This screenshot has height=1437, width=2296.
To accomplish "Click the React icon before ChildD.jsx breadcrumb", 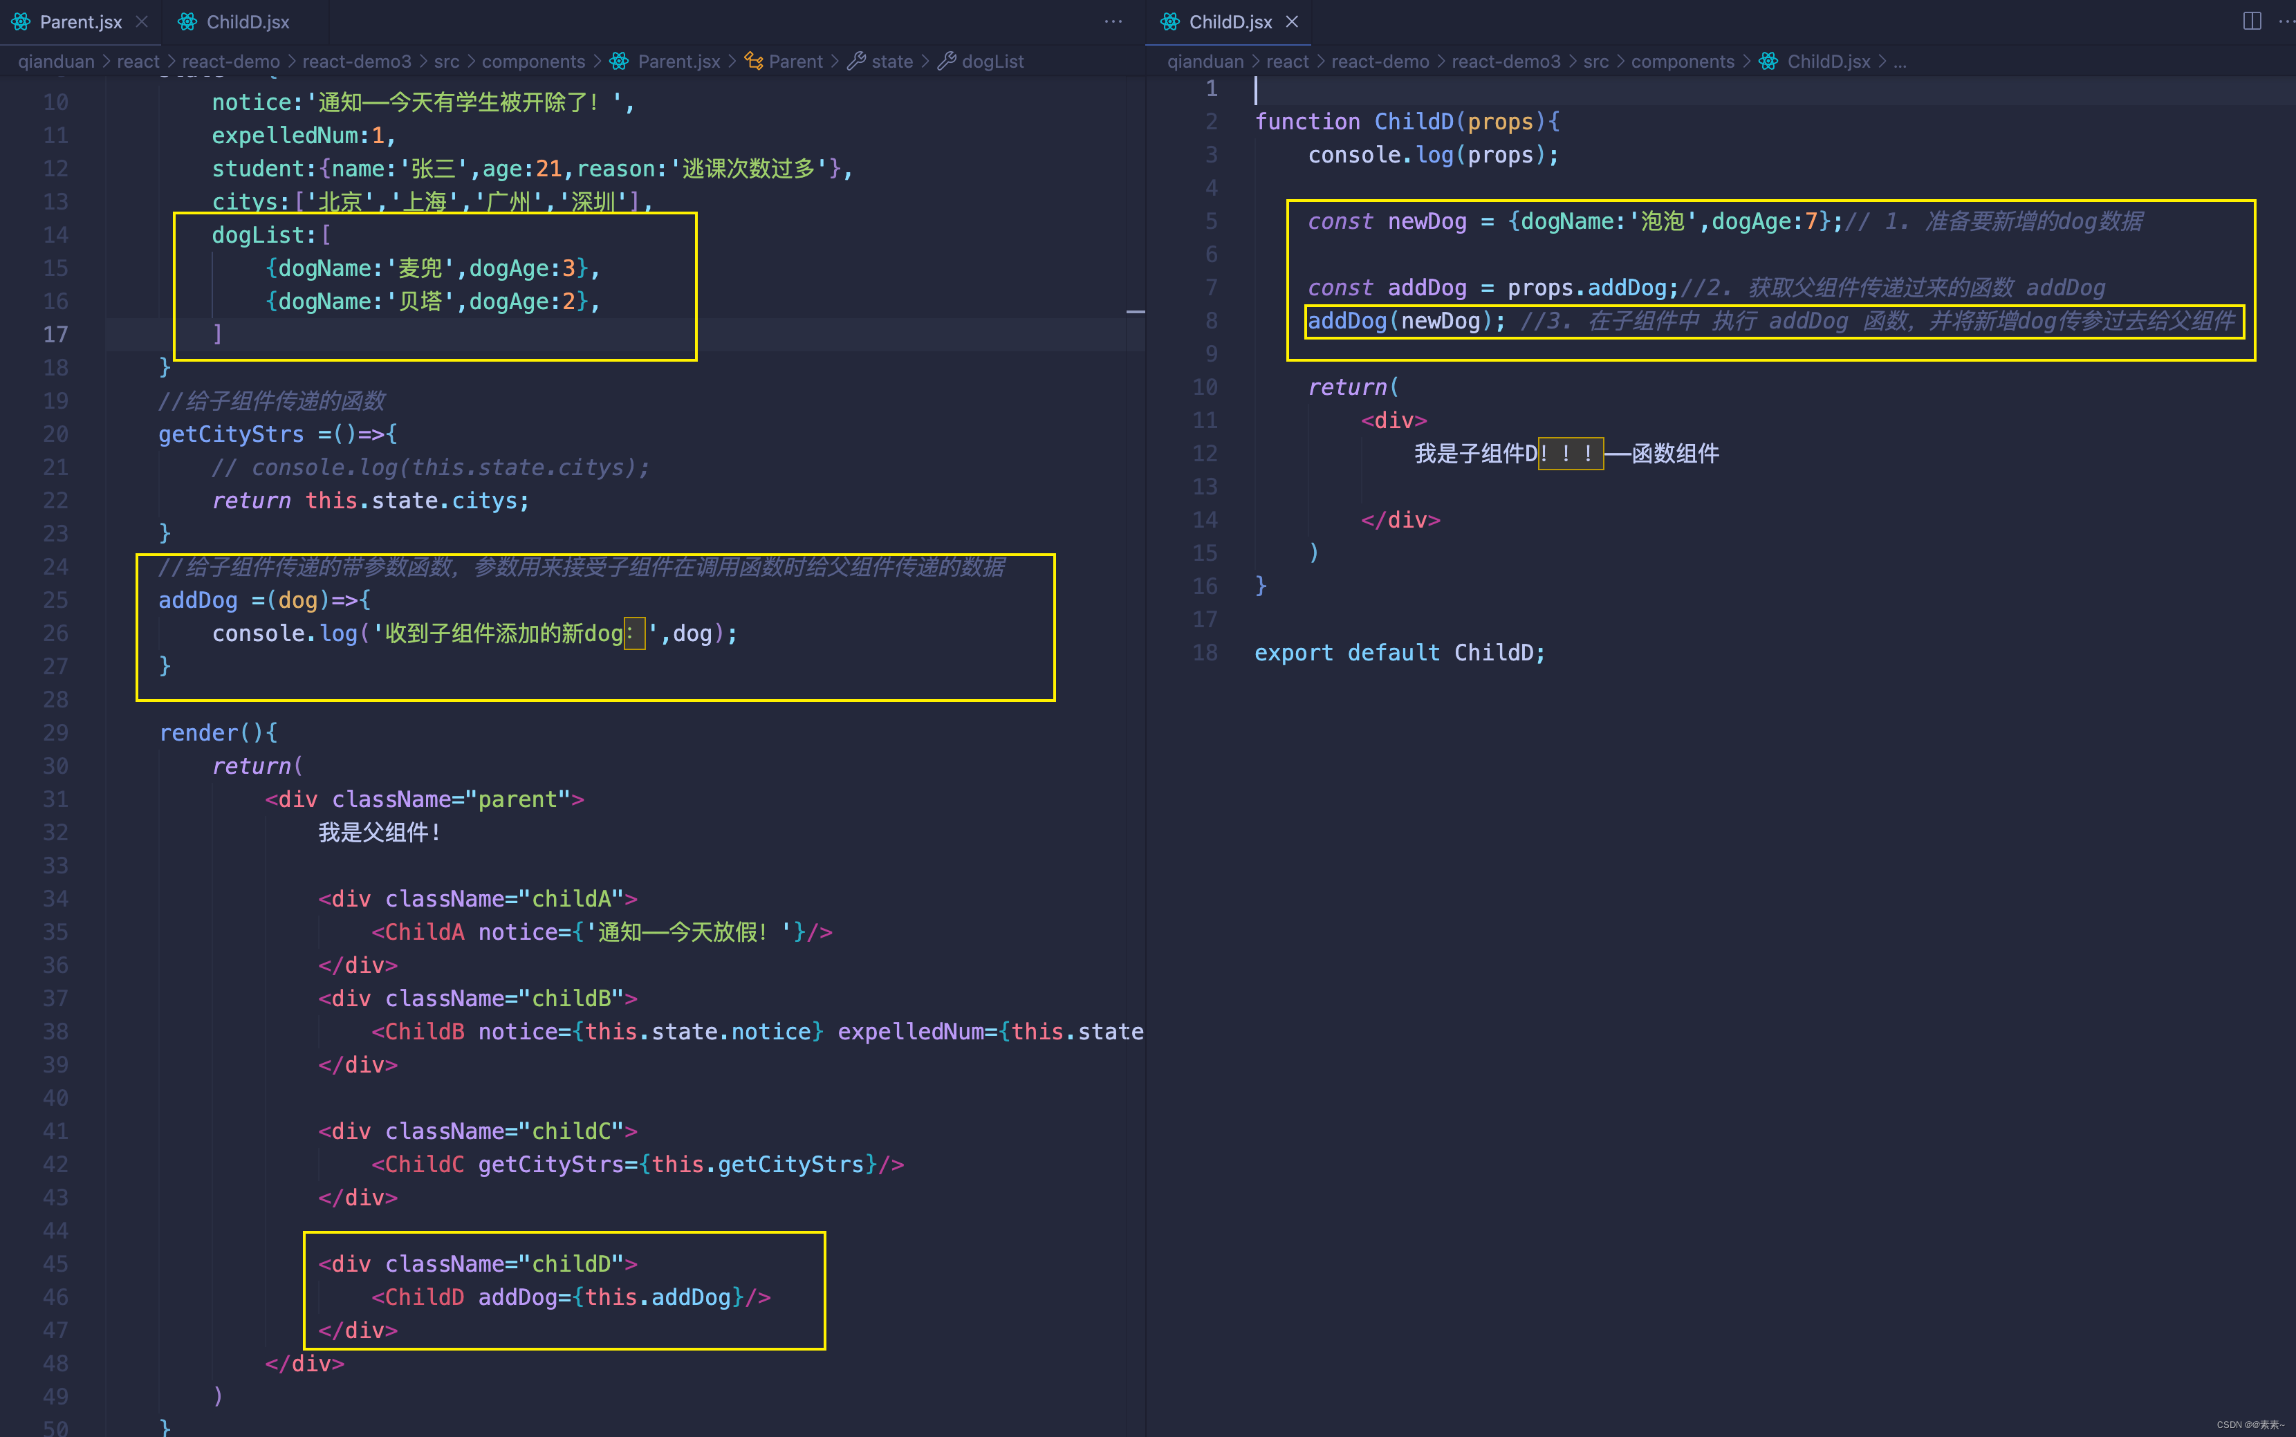I will [x=1768, y=62].
